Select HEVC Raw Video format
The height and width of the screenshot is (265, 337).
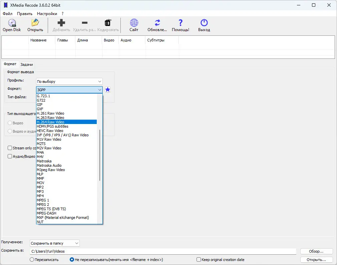(x=67, y=131)
